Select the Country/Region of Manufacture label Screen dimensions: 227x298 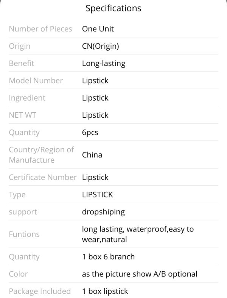click(x=42, y=155)
